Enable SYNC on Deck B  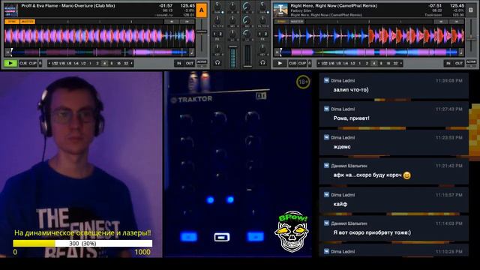(x=281, y=22)
